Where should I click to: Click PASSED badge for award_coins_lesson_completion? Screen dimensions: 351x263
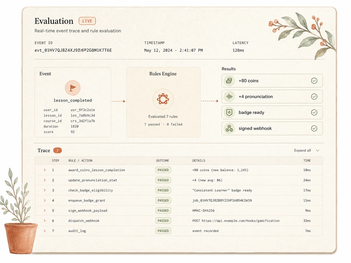coord(163,170)
